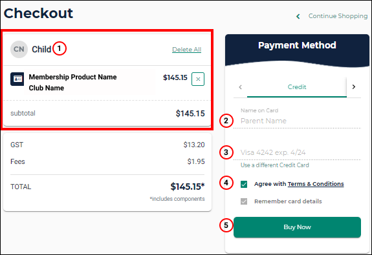This screenshot has height=255, width=372.
Task: Select the Credit payment tab
Action: tap(297, 87)
